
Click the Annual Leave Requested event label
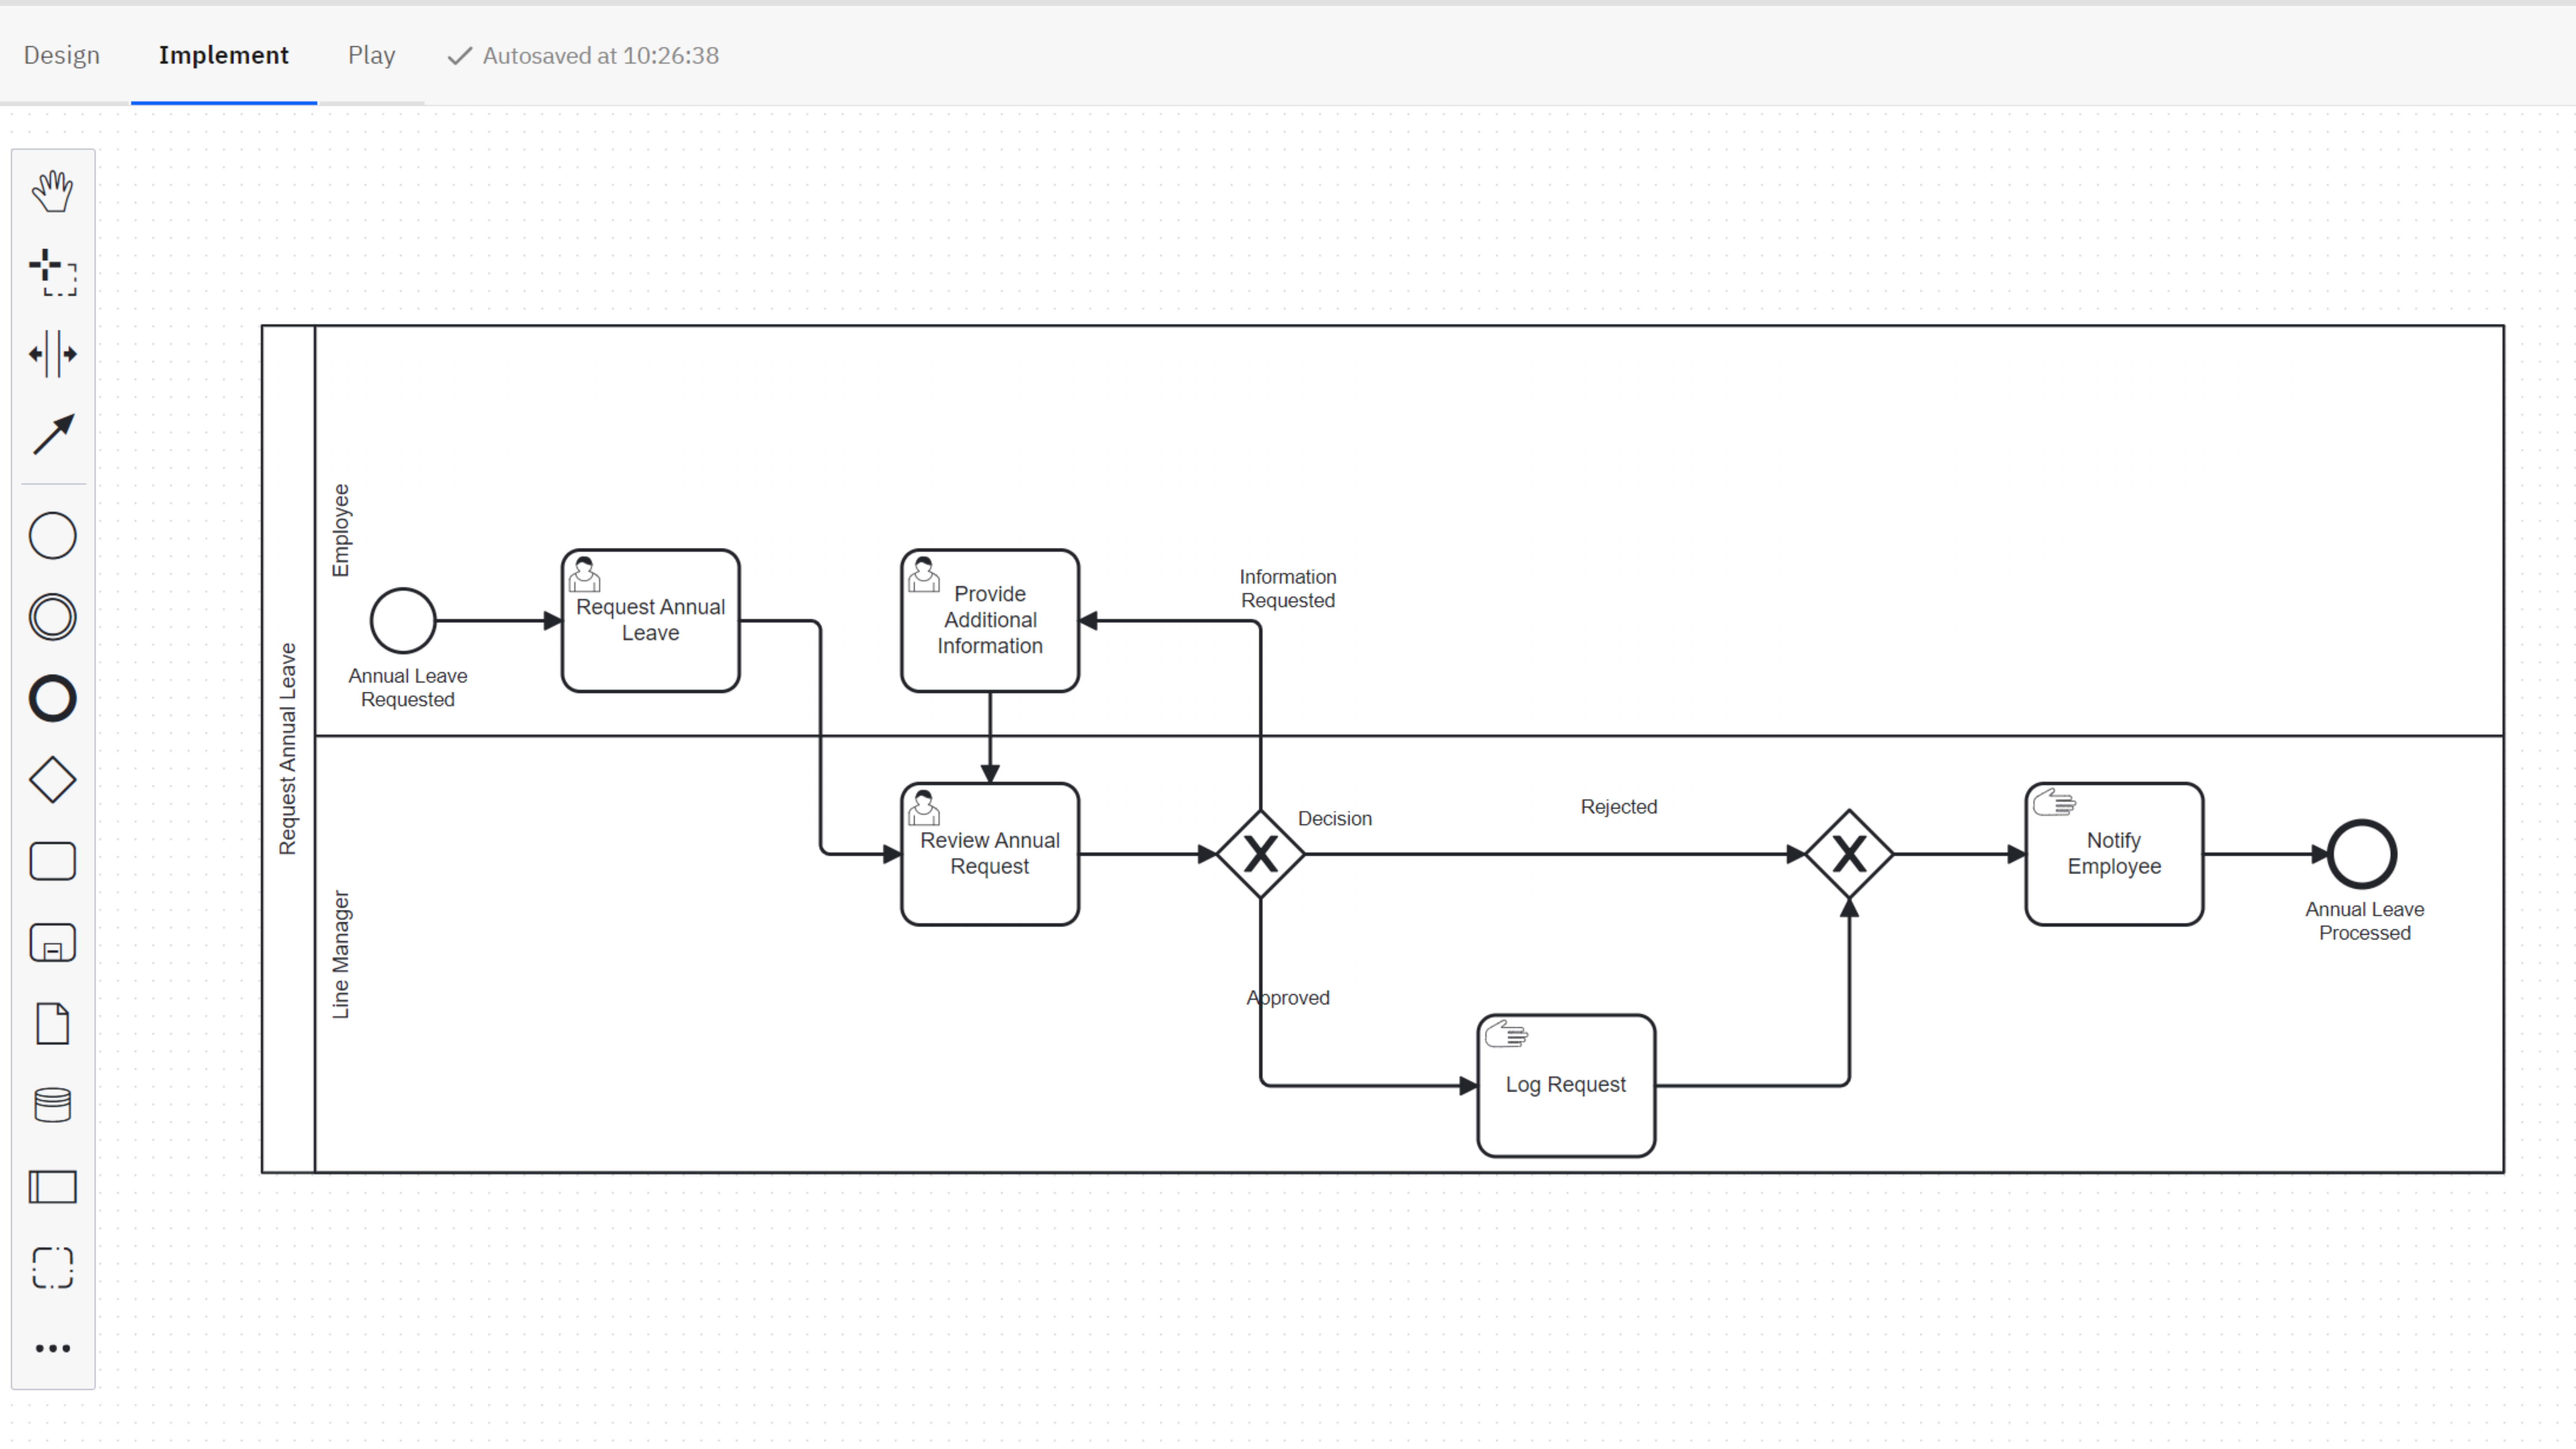click(x=408, y=688)
